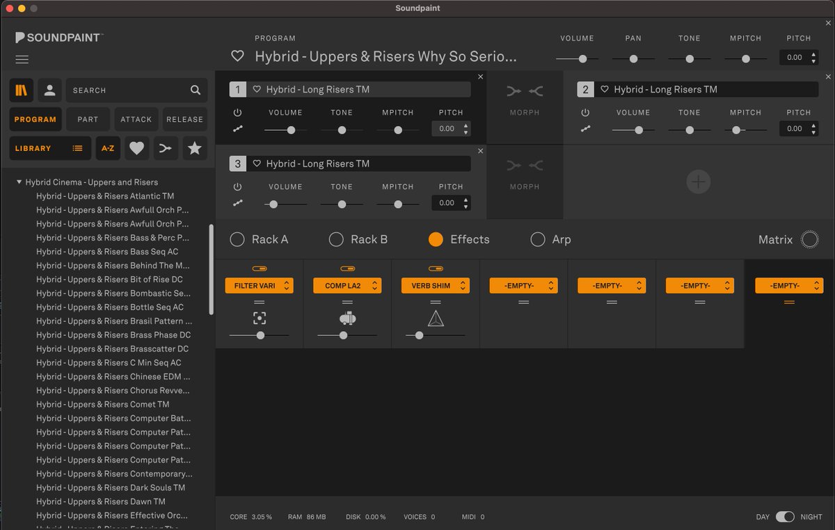Click the FILTER VARI amount slider
The image size is (835, 530).
(x=260, y=335)
